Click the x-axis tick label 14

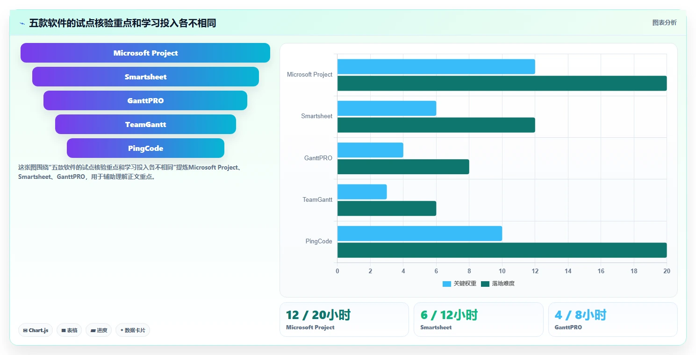point(568,271)
